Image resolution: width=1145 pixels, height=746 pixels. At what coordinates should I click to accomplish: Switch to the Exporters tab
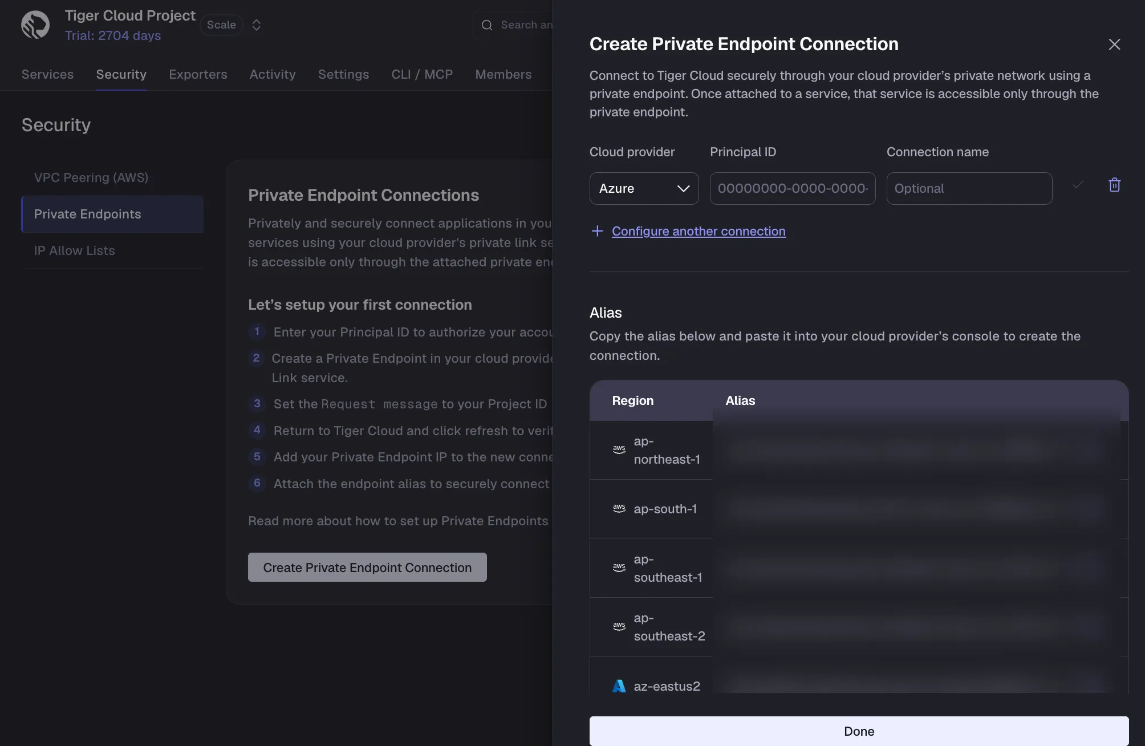coord(198,75)
